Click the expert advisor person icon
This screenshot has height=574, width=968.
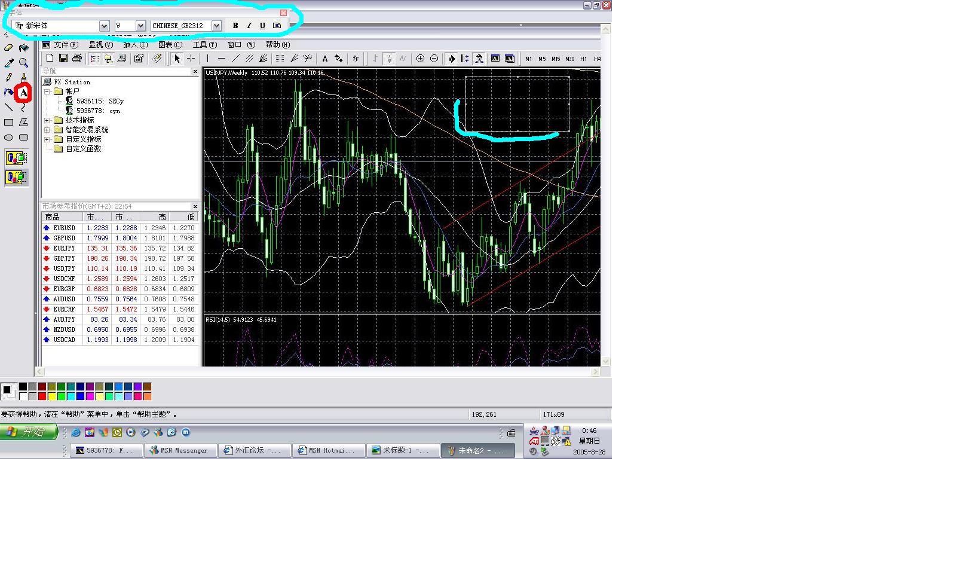pyautogui.click(x=479, y=58)
